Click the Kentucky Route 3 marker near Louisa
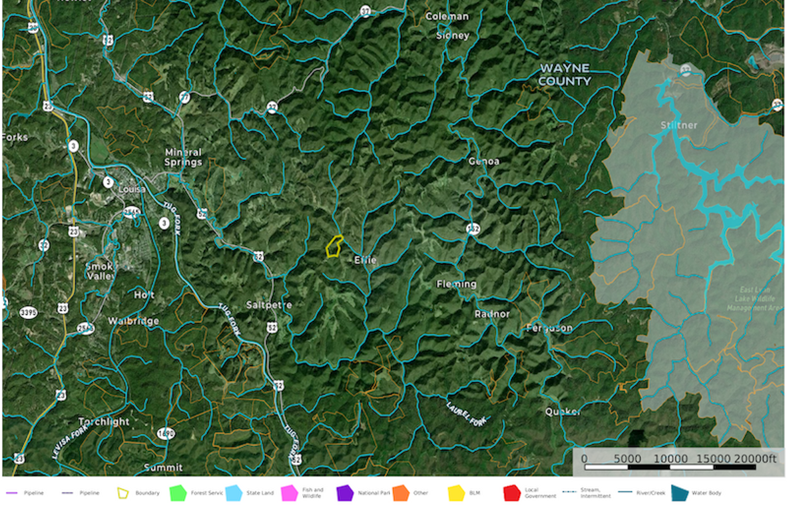787x514 pixels. pos(109,181)
